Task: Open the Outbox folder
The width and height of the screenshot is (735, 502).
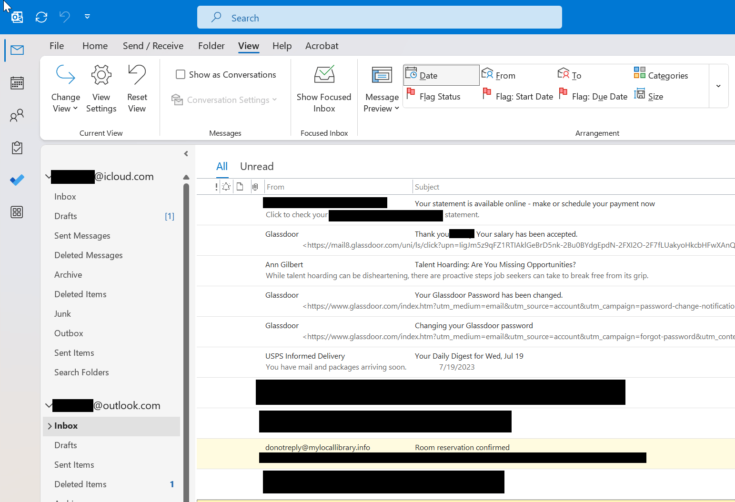Action: click(x=112, y=333)
